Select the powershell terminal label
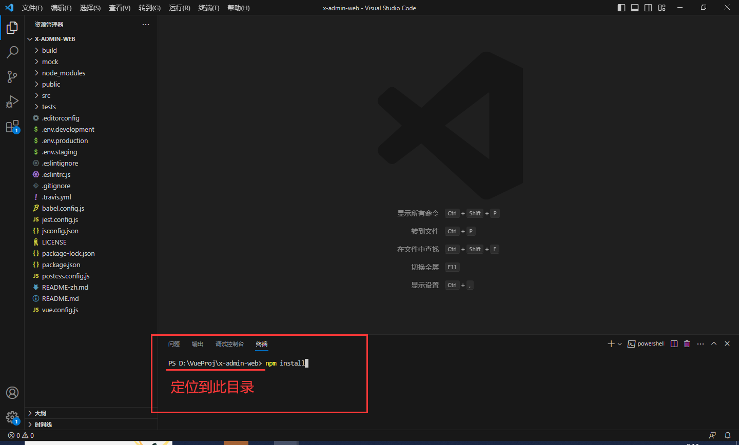The width and height of the screenshot is (739, 445). tap(646, 344)
